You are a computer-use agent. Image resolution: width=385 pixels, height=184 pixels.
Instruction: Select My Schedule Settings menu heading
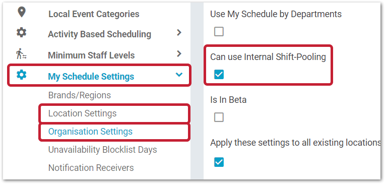click(91, 77)
